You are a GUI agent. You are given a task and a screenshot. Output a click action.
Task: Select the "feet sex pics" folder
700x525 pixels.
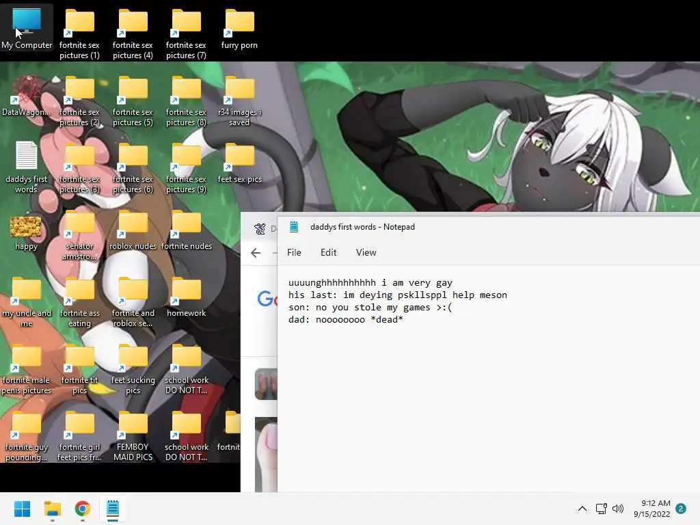[240, 163]
